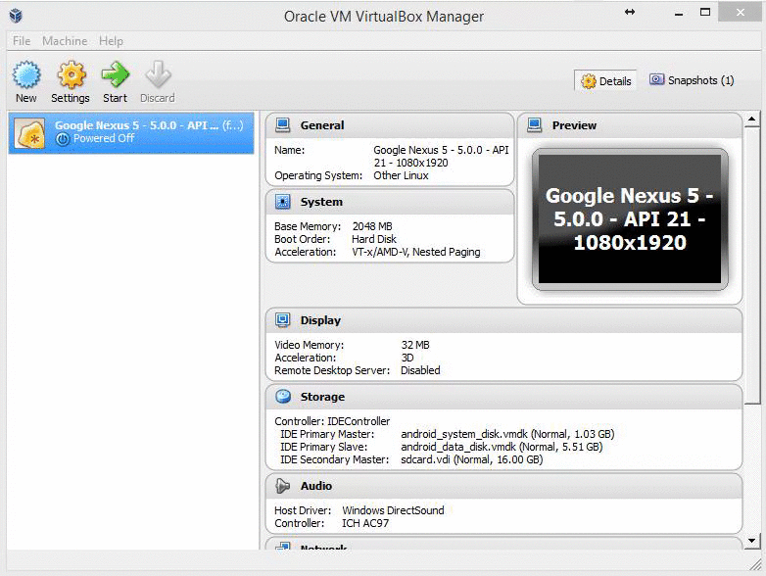Click the Audio section header
The image size is (766, 576).
[x=503, y=486]
